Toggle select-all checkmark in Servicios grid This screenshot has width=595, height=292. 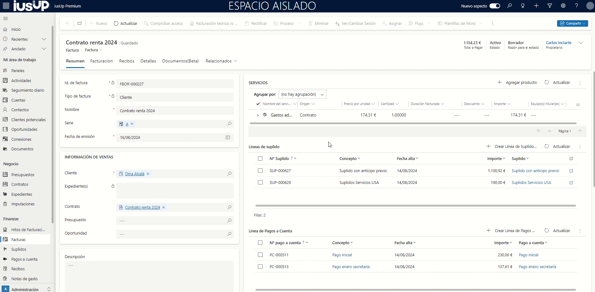258,104
